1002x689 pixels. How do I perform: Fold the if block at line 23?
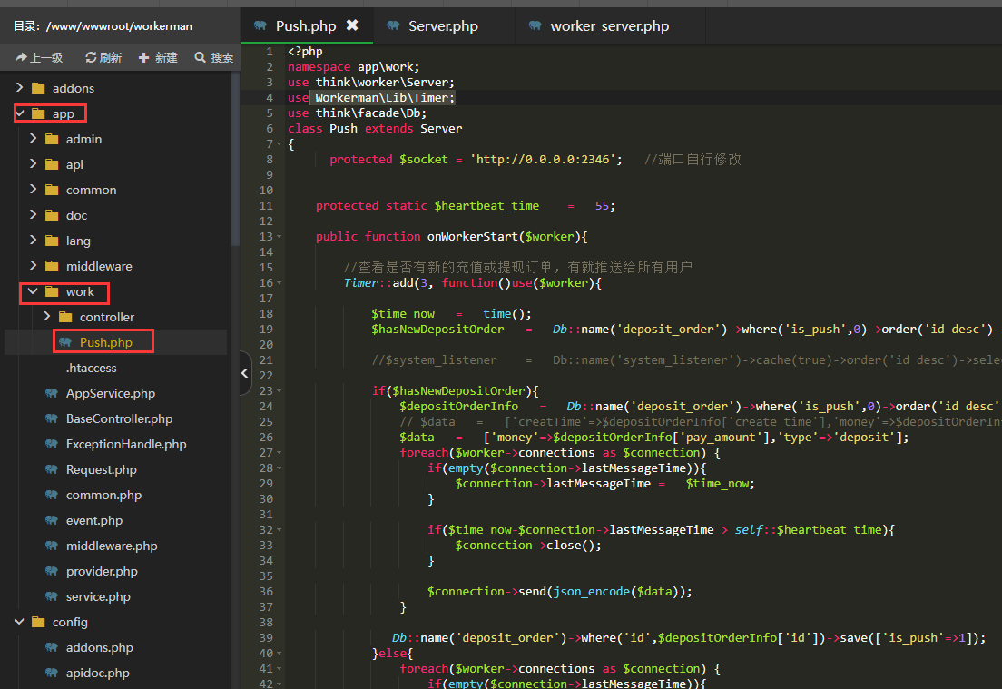pos(280,391)
